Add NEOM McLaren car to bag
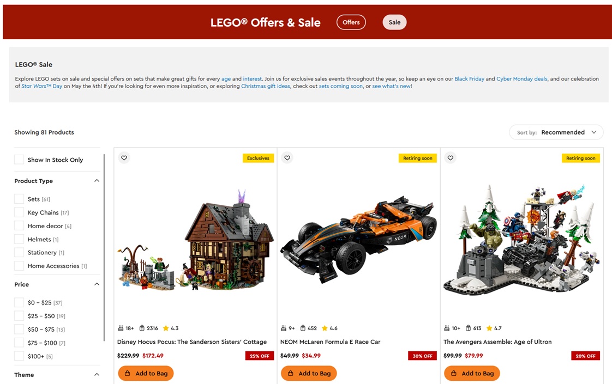Viewport: 612px width, 384px height. [309, 373]
